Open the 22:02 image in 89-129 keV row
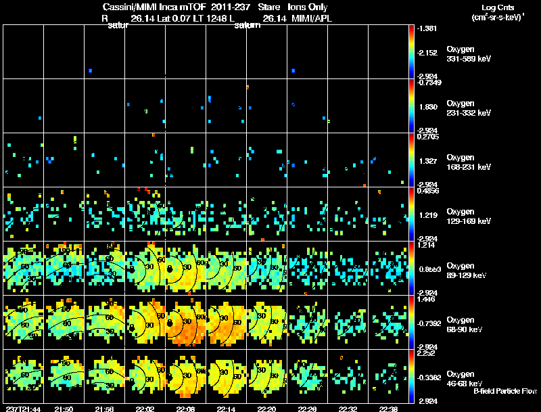 pyautogui.click(x=145, y=269)
